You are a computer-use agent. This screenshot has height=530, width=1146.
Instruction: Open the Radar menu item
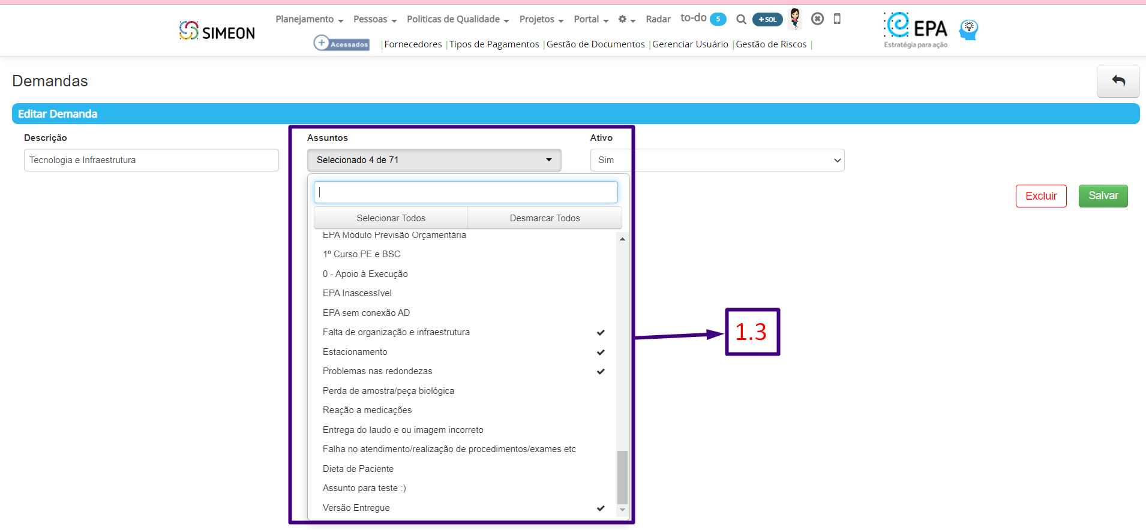point(658,19)
